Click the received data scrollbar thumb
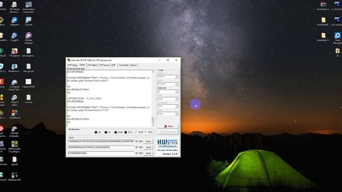 [x=153, y=120]
